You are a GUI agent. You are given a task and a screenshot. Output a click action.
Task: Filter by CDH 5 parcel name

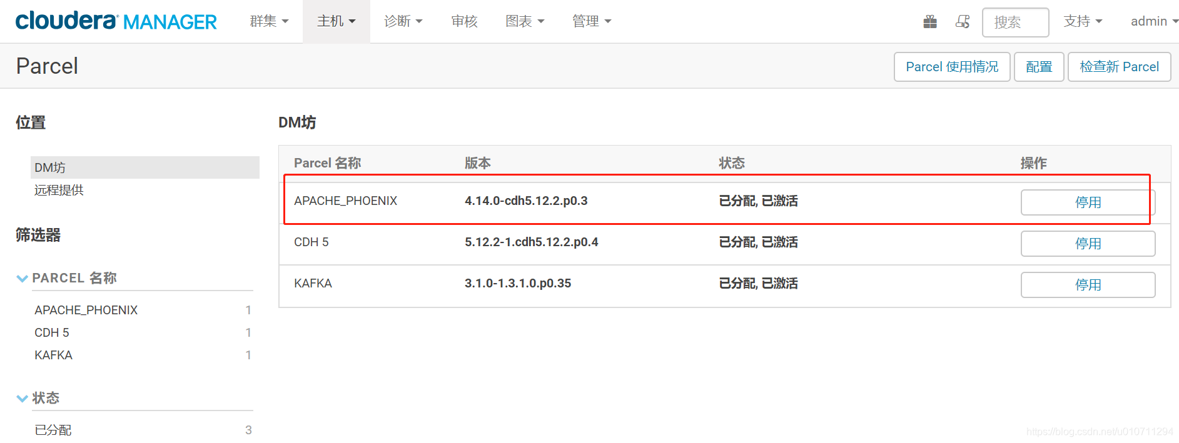click(x=52, y=332)
